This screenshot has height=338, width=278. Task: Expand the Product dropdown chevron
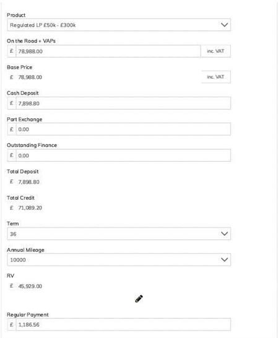click(224, 25)
